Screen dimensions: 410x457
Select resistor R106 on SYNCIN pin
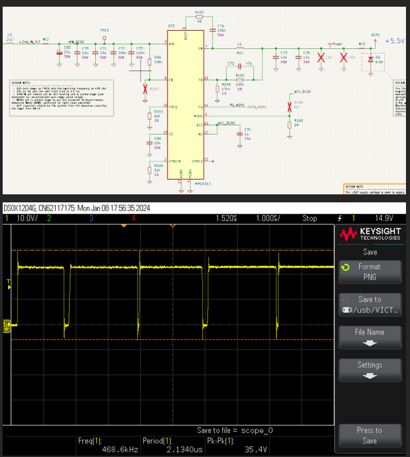149,170
